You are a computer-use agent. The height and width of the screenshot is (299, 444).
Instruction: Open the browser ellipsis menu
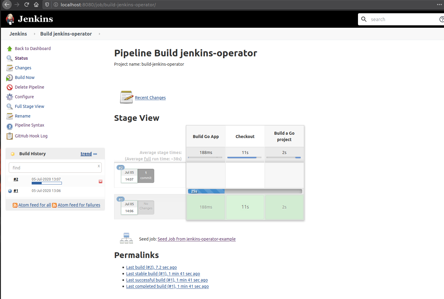pyautogui.click(x=439, y=5)
